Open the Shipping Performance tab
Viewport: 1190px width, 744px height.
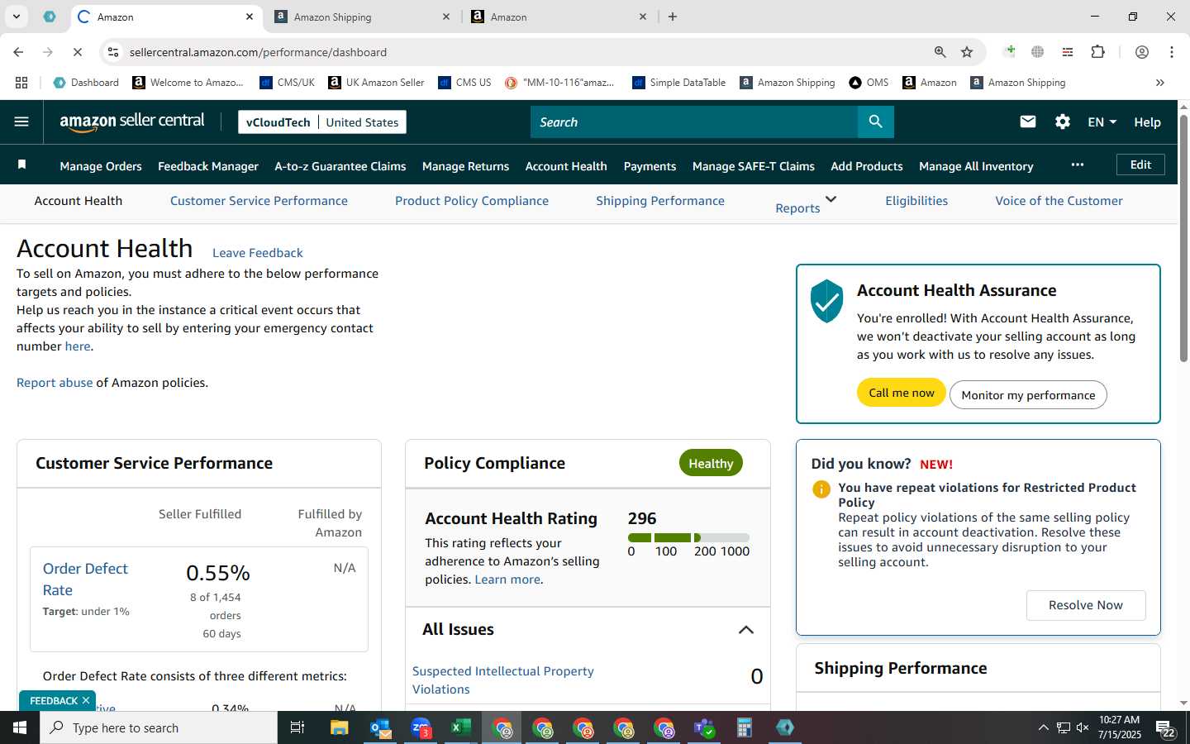click(660, 201)
